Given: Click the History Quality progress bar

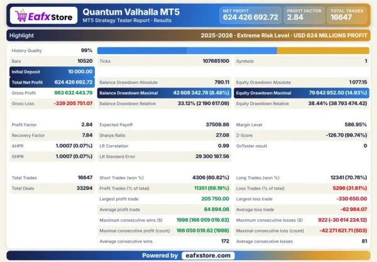Looking at the screenshot, I should pos(233,50).
